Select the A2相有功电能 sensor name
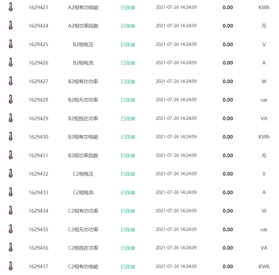Screen dimensions: 279x275 coord(83,7)
